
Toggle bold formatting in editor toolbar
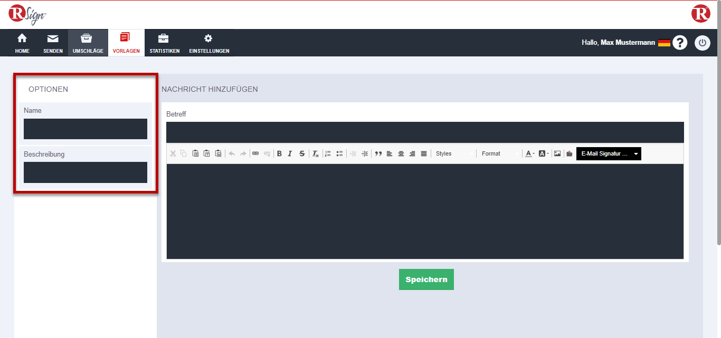pyautogui.click(x=279, y=153)
